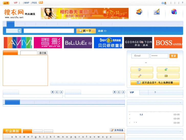Image resolution: width=186 pixels, height=140 pixels.
Task: Click the 搜衣网 site logo
Action: tap(20, 14)
